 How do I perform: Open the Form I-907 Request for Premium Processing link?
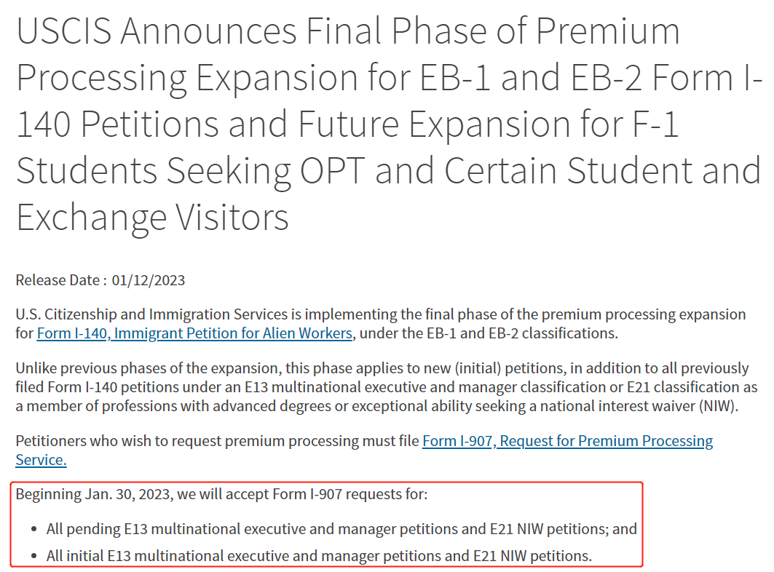tap(567, 441)
